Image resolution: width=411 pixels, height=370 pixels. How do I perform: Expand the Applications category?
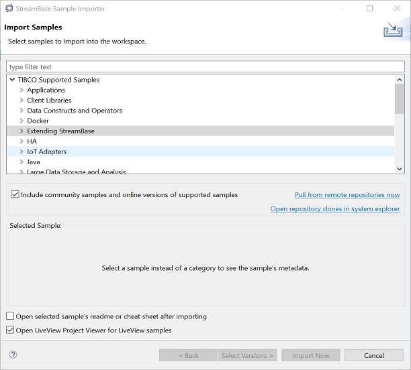[22, 90]
